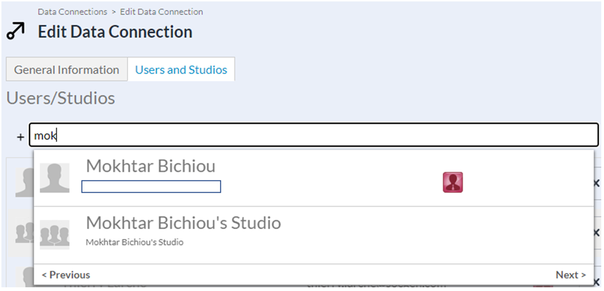This screenshot has height=291, width=604.
Task: Click Mokhtar Bichiou's single-user avatar icon
Action: pyautogui.click(x=55, y=177)
